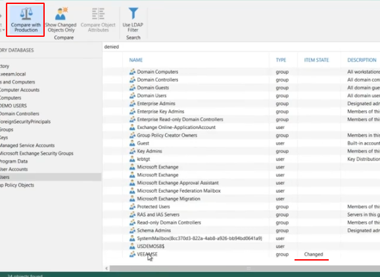The height and width of the screenshot is (277, 380).
Task: Click 'Group Policy Creator Owners' text
Action: (167, 136)
